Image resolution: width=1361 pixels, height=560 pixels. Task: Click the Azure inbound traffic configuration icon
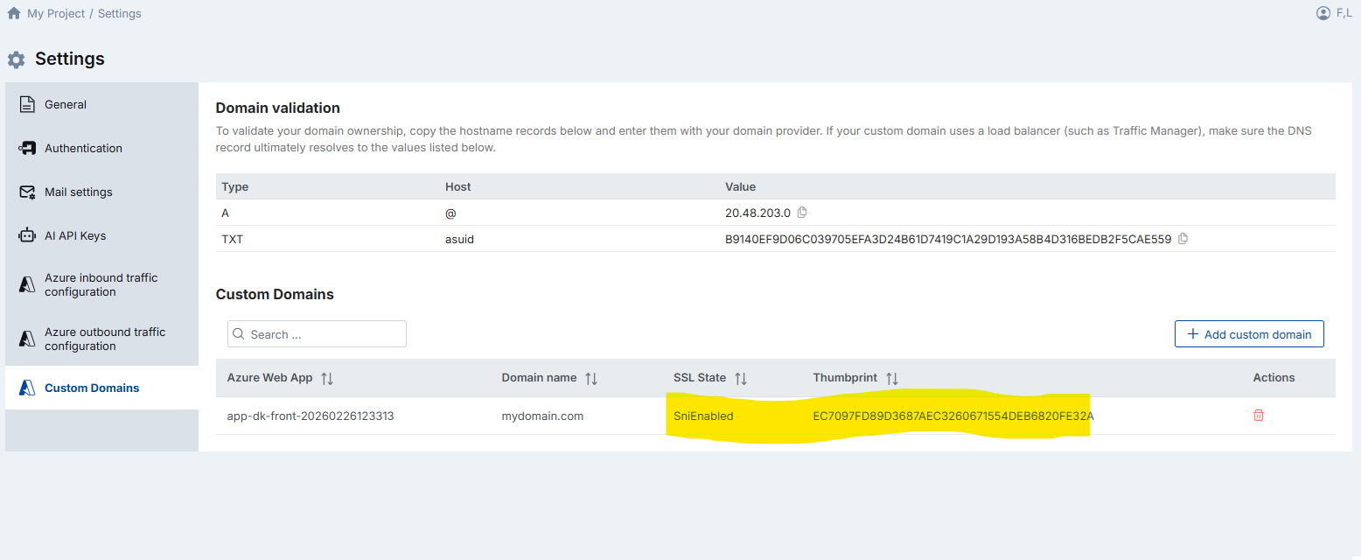(26, 283)
